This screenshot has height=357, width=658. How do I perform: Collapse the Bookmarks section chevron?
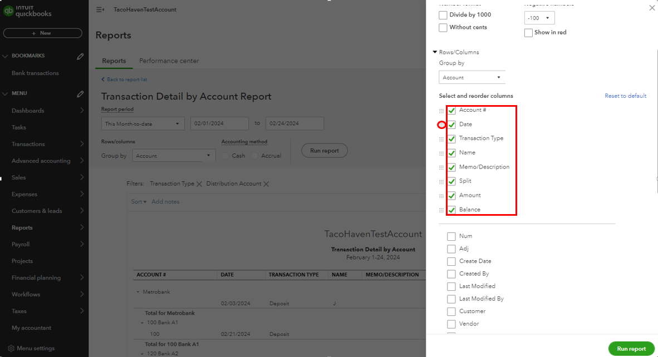[5, 56]
